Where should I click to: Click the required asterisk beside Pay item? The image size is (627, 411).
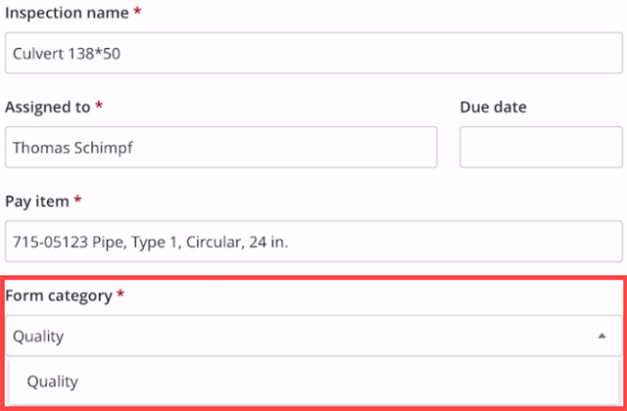point(77,201)
